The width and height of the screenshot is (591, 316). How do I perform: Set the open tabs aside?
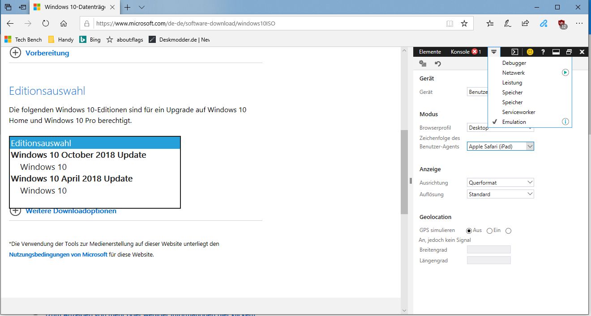click(22, 7)
